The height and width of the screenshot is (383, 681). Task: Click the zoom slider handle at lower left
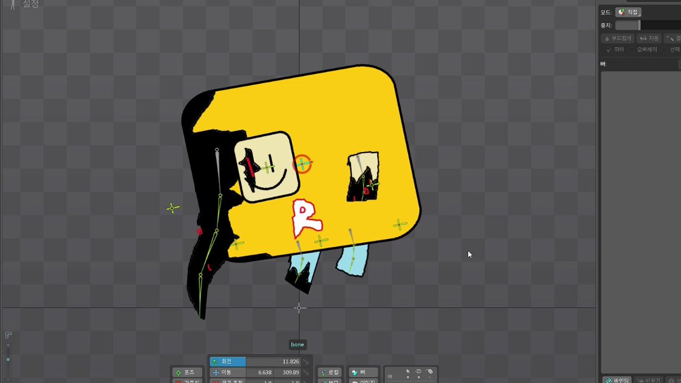[8, 359]
